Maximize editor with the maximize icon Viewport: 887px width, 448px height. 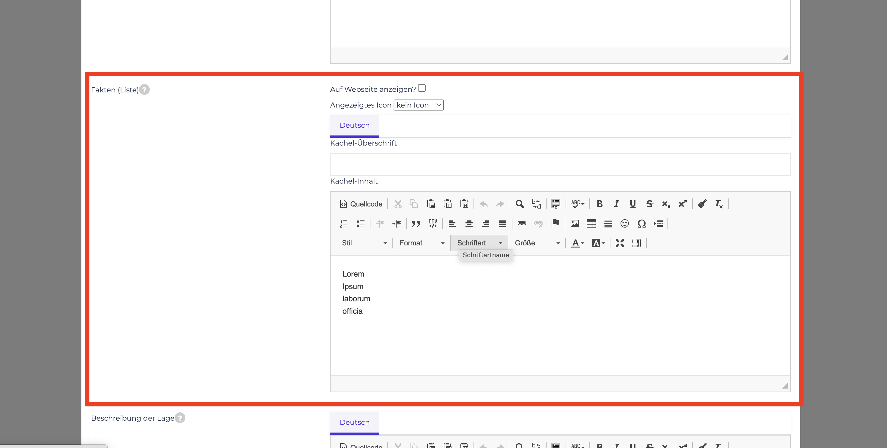(x=620, y=243)
